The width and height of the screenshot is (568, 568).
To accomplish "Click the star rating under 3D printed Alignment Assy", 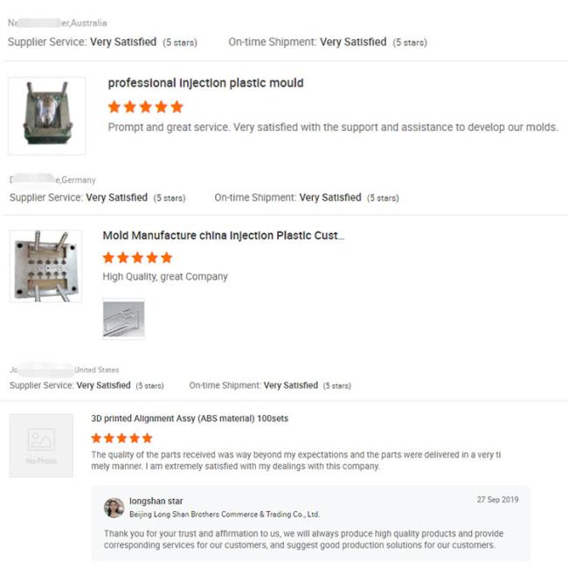I will [x=121, y=438].
